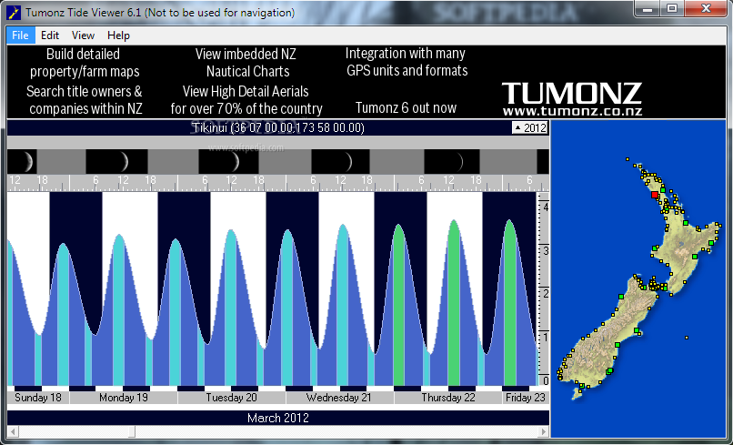733x445 pixels.
Task: Click the northernmost yellow station marker on map
Action: click(628, 159)
